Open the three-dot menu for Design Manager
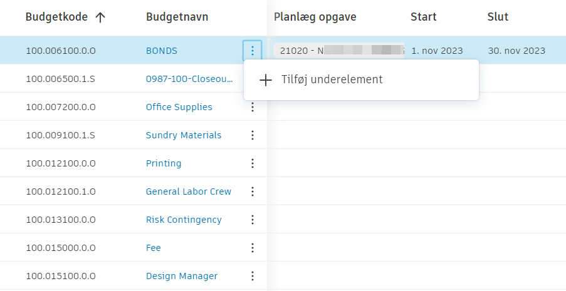 click(x=253, y=276)
